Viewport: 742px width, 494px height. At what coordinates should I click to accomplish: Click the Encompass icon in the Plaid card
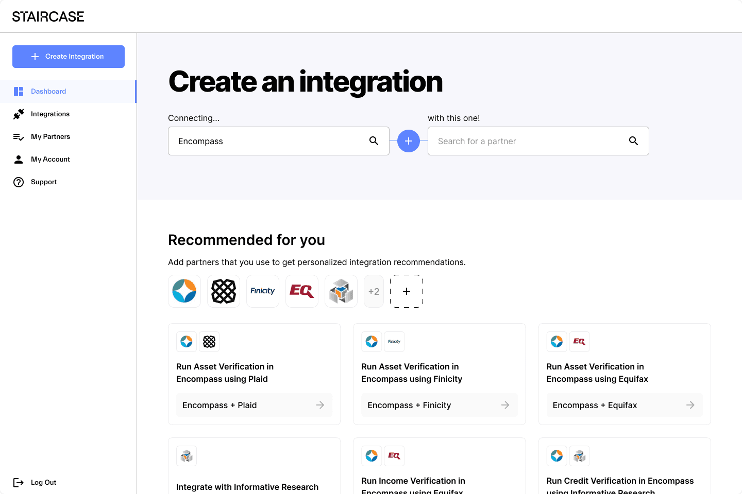(187, 342)
